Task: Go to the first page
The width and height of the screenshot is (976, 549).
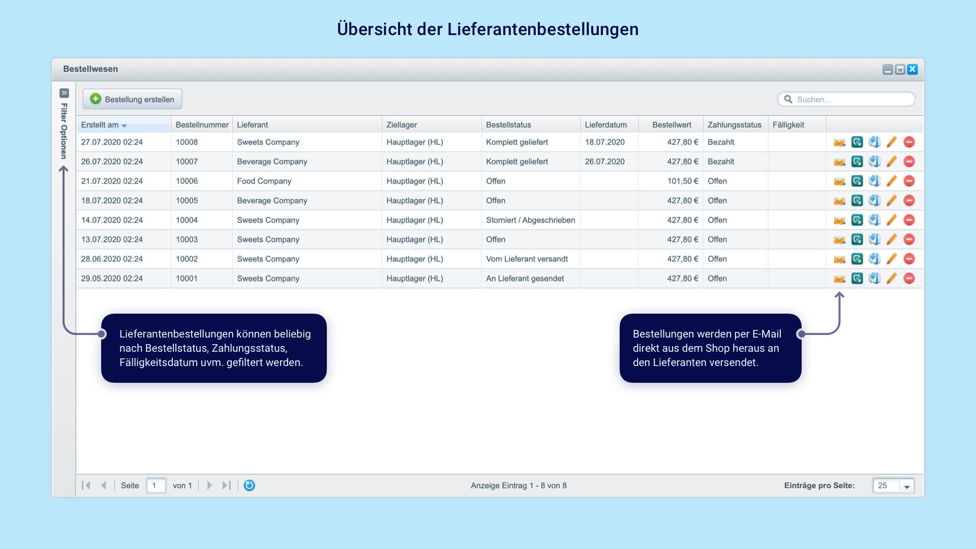Action: [86, 485]
